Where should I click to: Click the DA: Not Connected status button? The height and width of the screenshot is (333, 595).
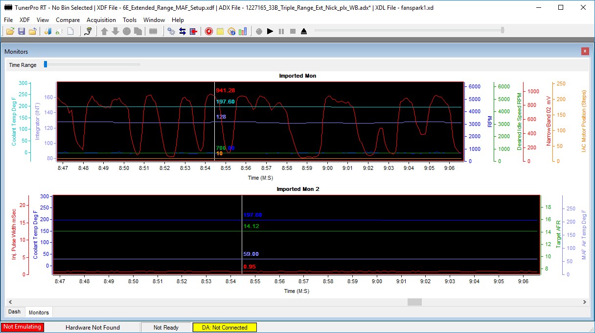(225, 327)
